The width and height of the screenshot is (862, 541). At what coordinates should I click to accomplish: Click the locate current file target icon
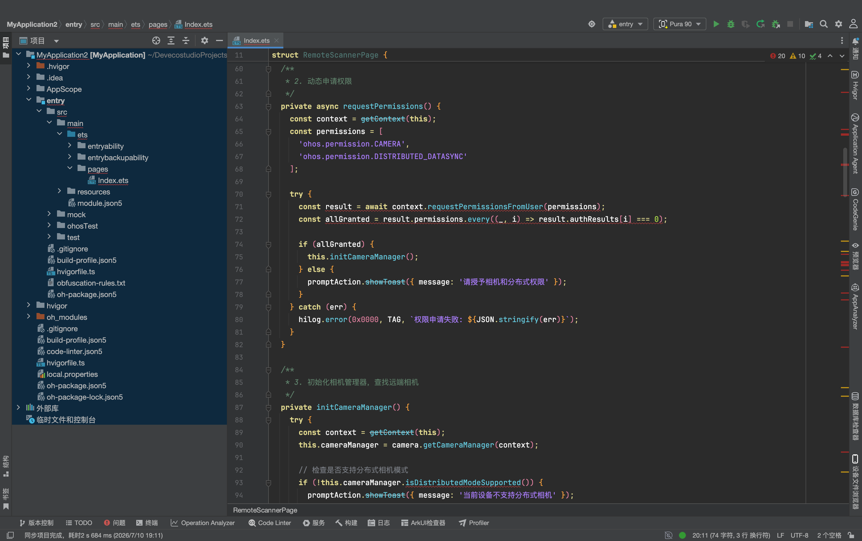click(x=156, y=40)
